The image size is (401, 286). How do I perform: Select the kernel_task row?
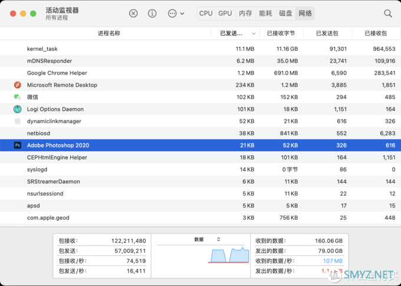(200, 48)
